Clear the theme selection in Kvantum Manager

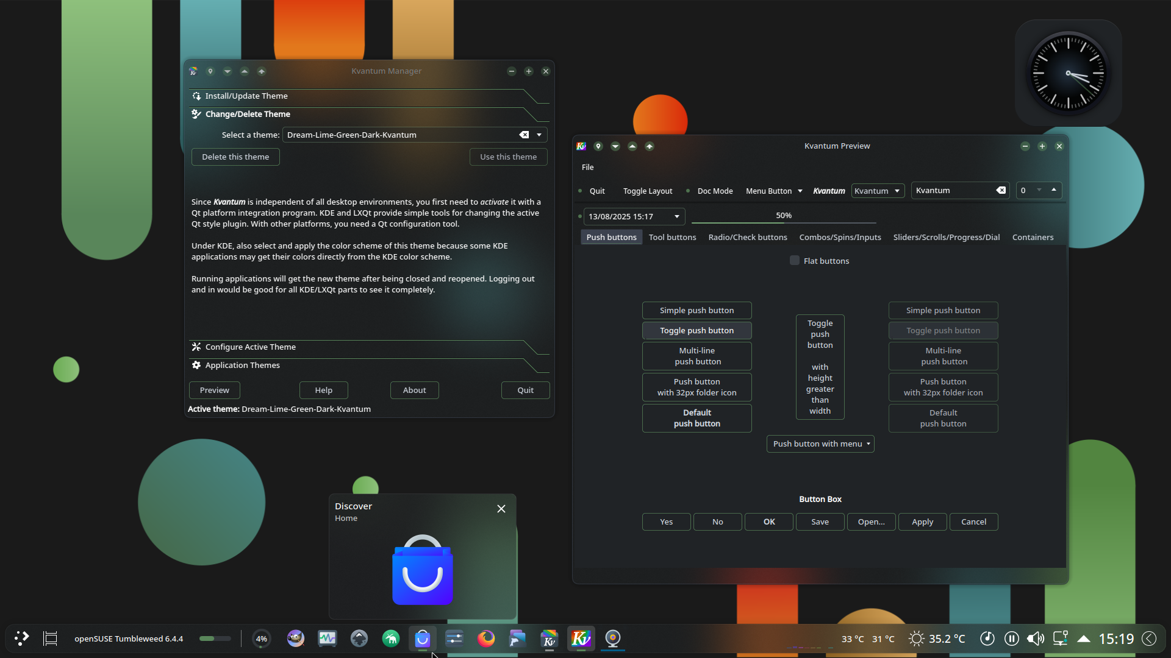[x=524, y=135]
